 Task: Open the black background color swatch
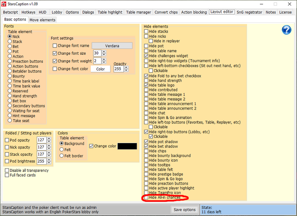click(127, 146)
